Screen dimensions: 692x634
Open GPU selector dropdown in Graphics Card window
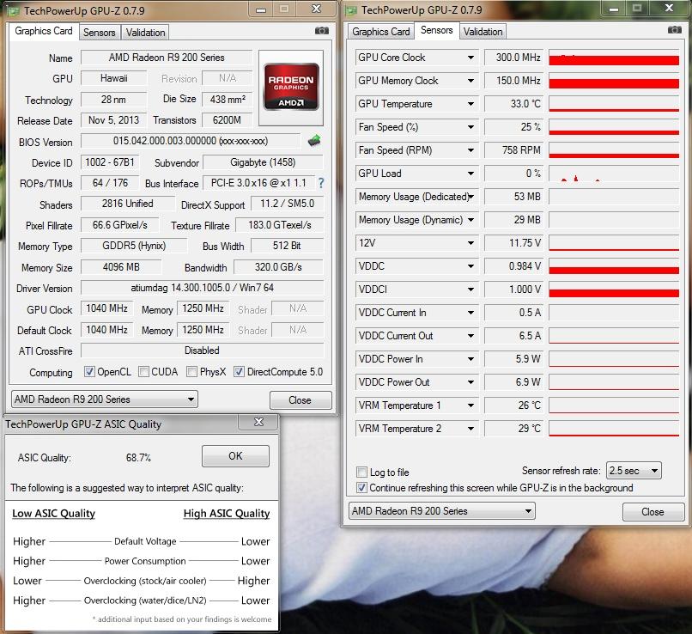pyautogui.click(x=105, y=399)
